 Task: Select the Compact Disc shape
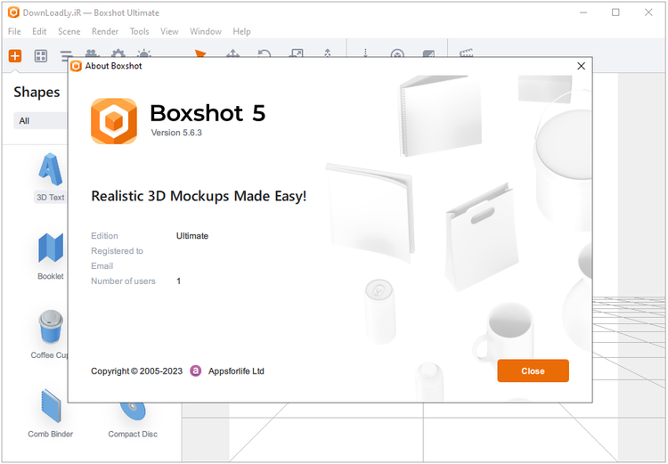pyautogui.click(x=133, y=419)
